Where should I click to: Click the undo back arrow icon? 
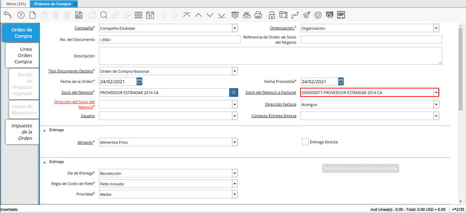click(7, 15)
